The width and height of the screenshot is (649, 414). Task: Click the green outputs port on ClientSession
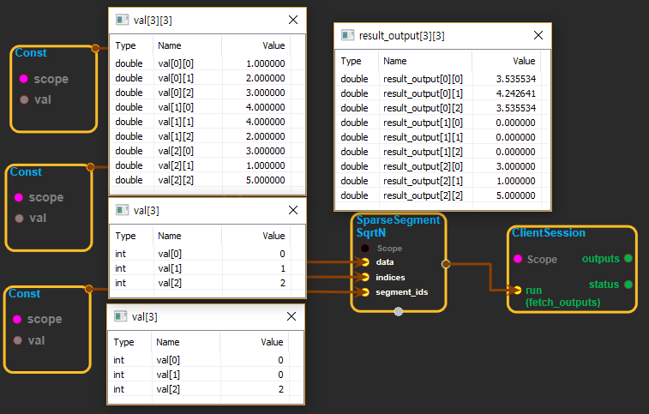[x=628, y=258]
